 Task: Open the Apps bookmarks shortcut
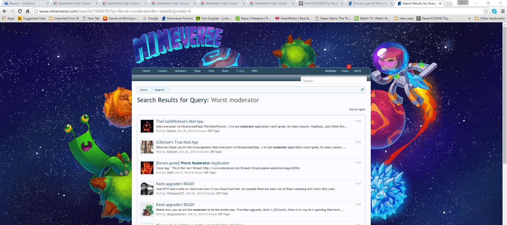[x=8, y=18]
